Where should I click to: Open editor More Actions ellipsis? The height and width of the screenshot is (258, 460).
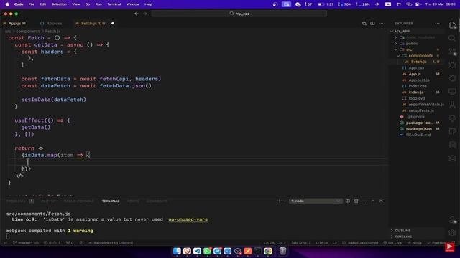tap(381, 24)
